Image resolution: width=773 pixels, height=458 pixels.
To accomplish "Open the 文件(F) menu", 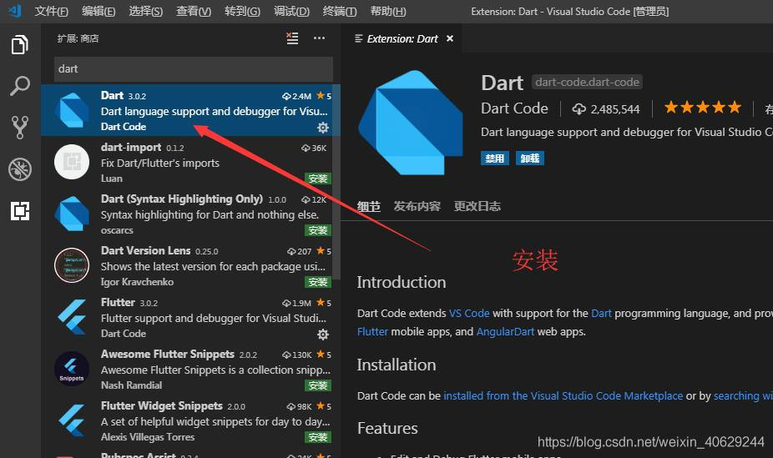I will click(x=51, y=11).
